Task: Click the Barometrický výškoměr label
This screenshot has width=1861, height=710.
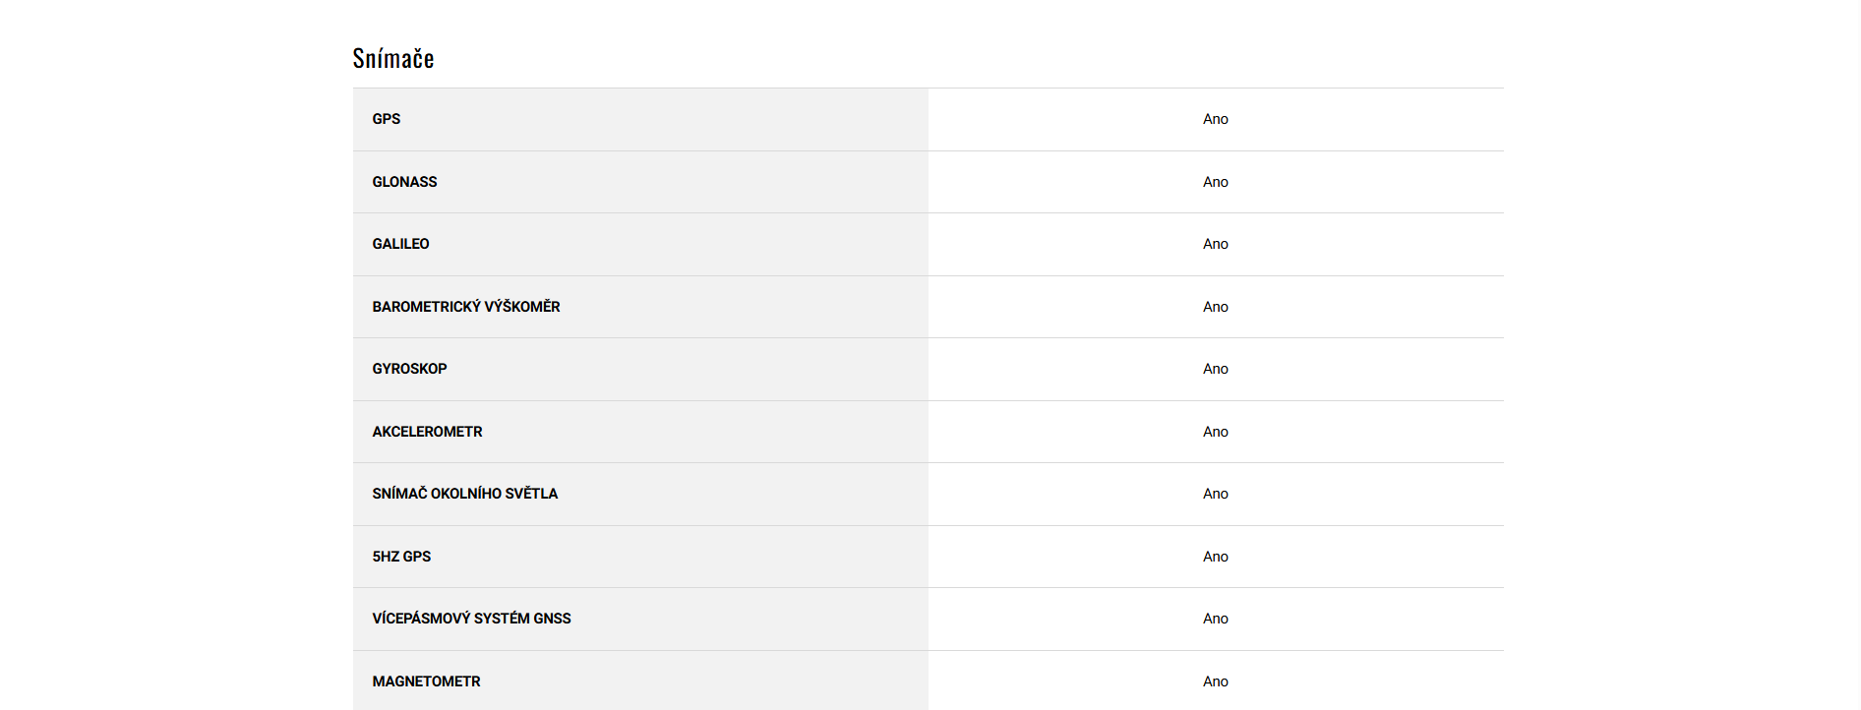Action: 466,307
